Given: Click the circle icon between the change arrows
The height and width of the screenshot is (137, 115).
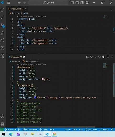Looking at the screenshot, I should pyautogui.click(x=96, y=57).
